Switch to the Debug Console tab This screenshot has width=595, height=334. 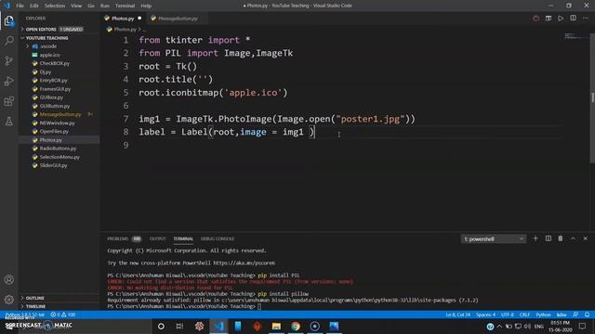[218, 239]
